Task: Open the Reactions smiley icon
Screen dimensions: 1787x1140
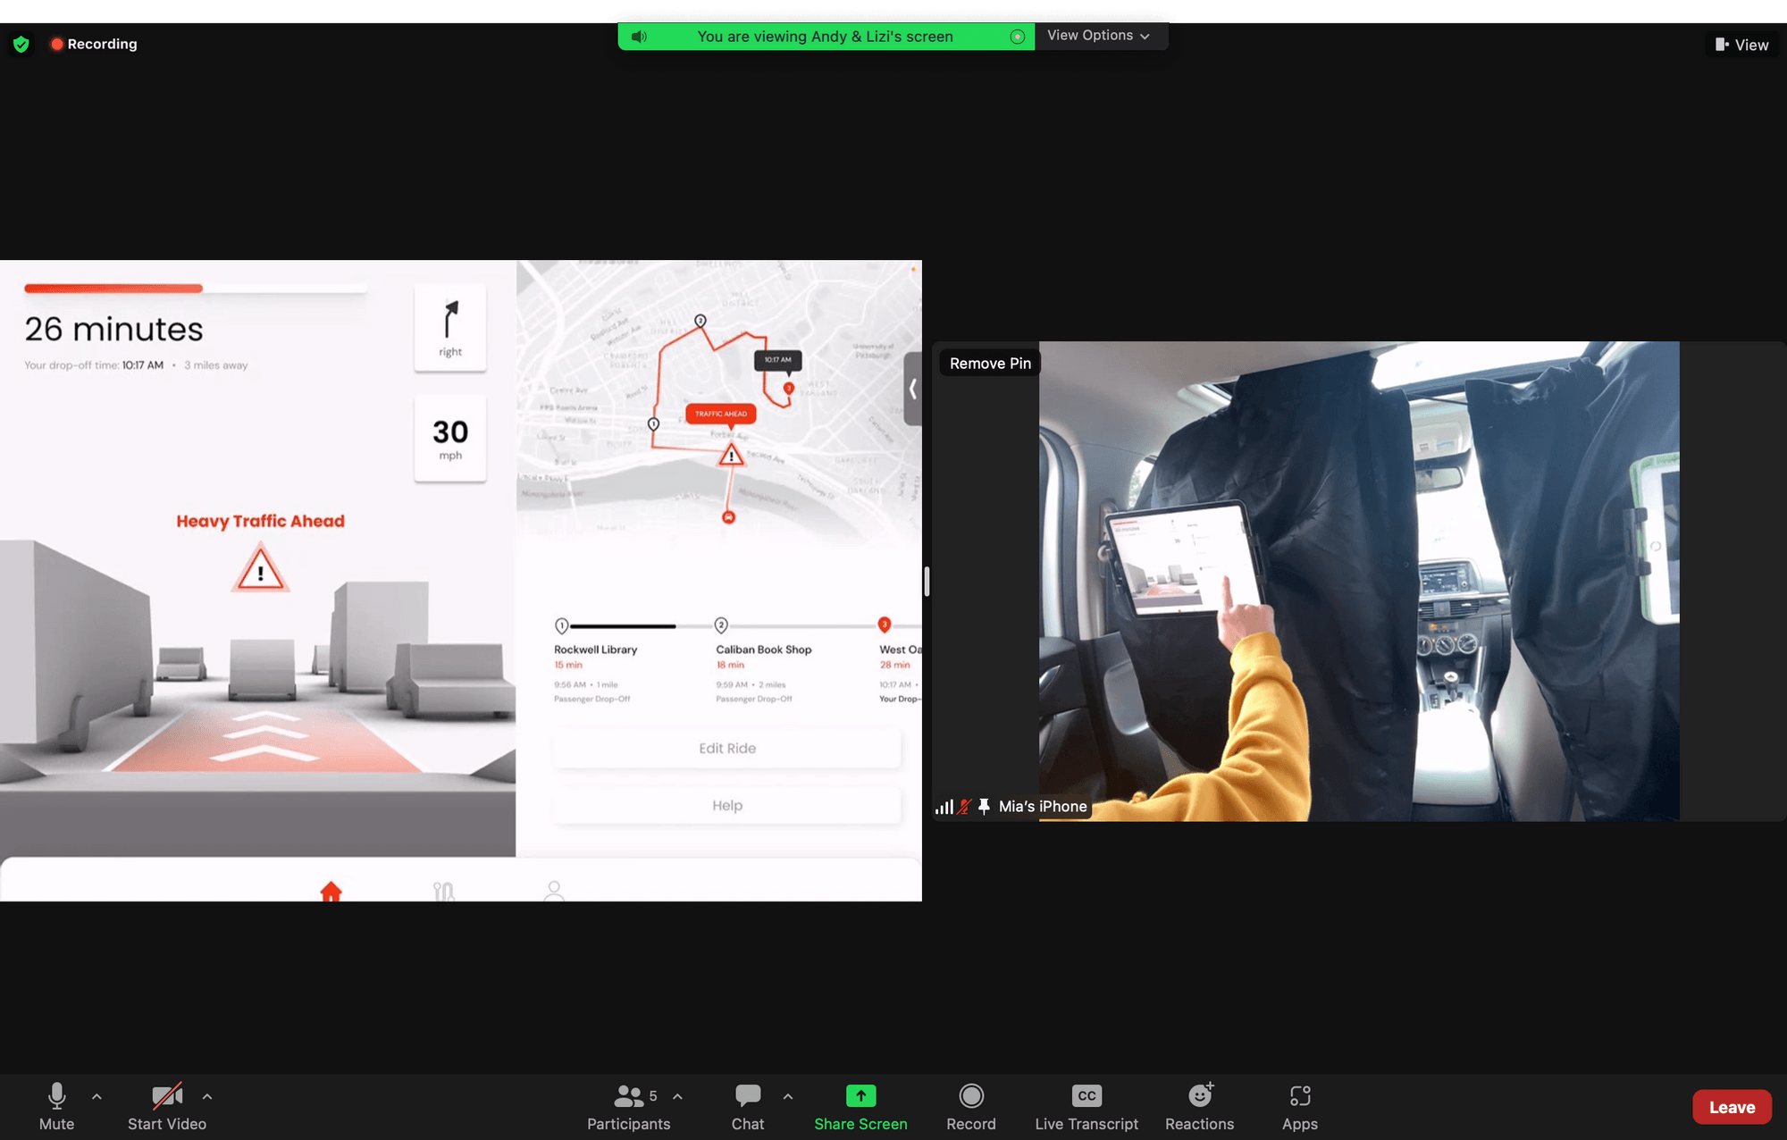Action: tap(1199, 1096)
